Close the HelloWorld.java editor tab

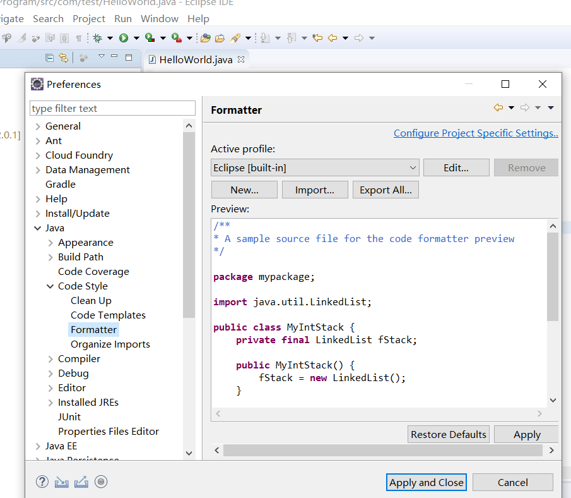click(241, 59)
